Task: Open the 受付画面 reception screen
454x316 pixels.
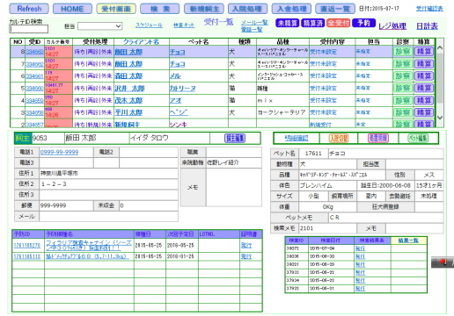Action: coord(116,9)
